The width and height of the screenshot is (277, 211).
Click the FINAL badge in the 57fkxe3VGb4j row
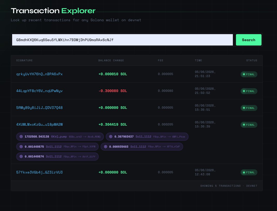pyautogui.click(x=249, y=172)
